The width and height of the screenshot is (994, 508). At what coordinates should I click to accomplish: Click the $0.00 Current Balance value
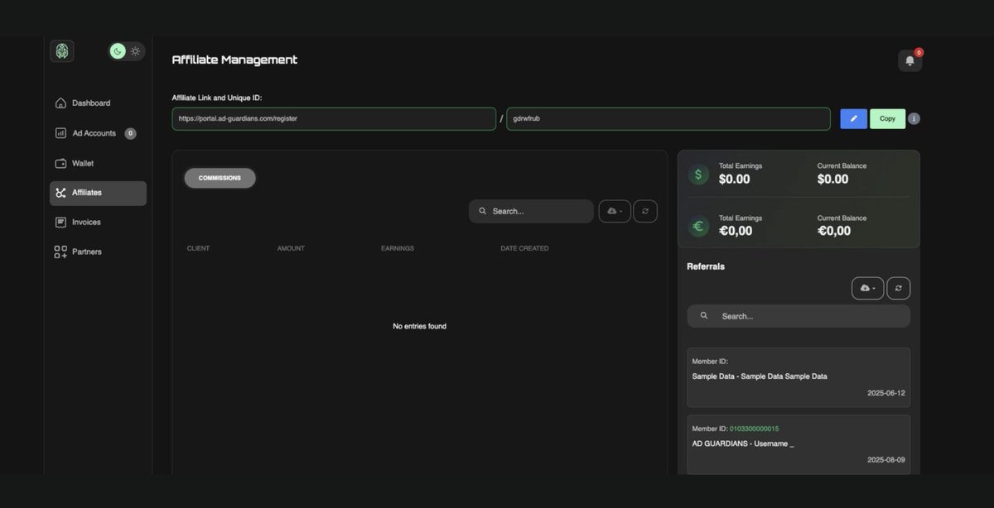point(832,180)
